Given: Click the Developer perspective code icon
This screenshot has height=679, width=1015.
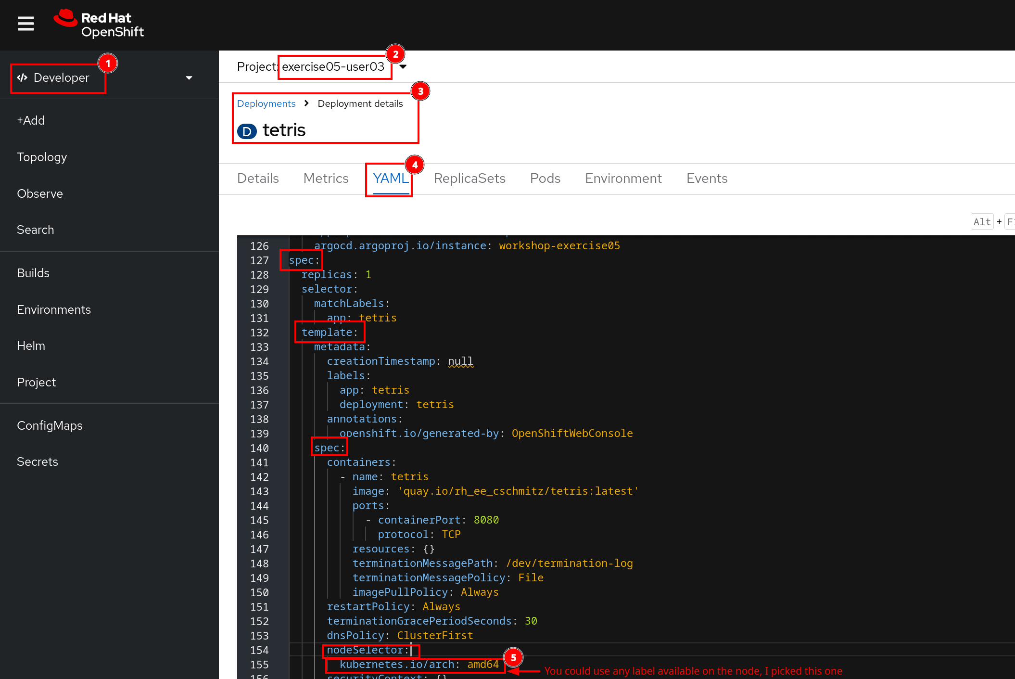Looking at the screenshot, I should click(22, 77).
